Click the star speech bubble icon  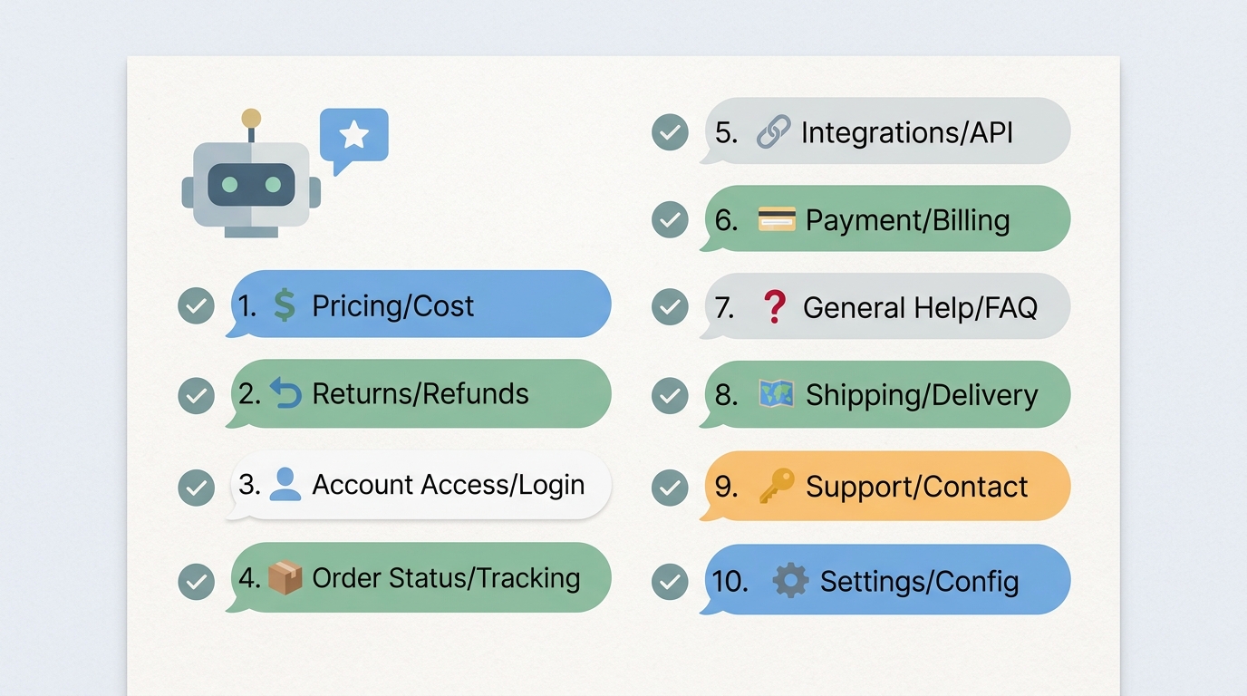pos(353,137)
